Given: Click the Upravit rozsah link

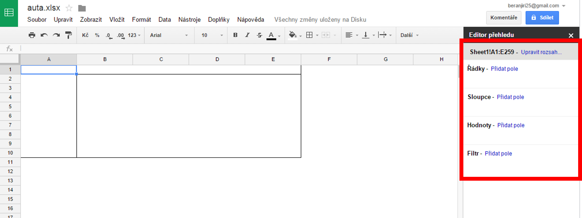Looking at the screenshot, I should (541, 52).
